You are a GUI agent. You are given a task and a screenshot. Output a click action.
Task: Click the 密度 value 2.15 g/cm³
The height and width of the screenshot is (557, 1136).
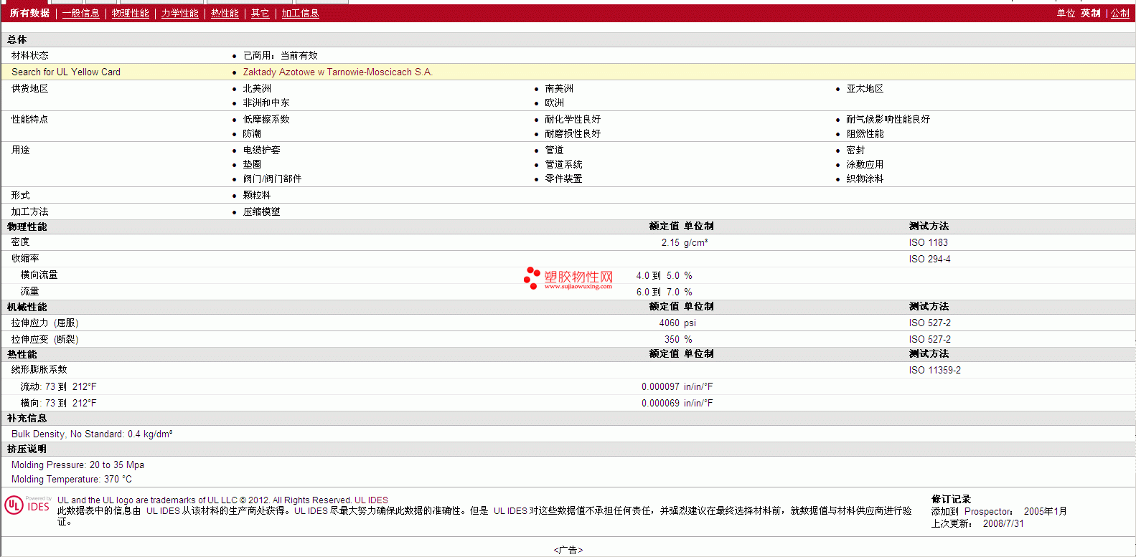click(x=685, y=242)
